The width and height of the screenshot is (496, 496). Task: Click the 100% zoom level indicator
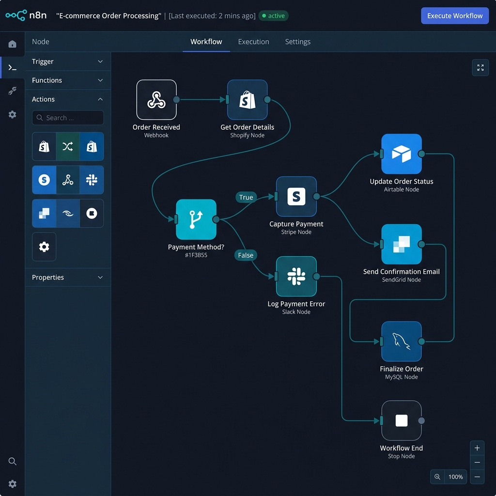coord(455,477)
